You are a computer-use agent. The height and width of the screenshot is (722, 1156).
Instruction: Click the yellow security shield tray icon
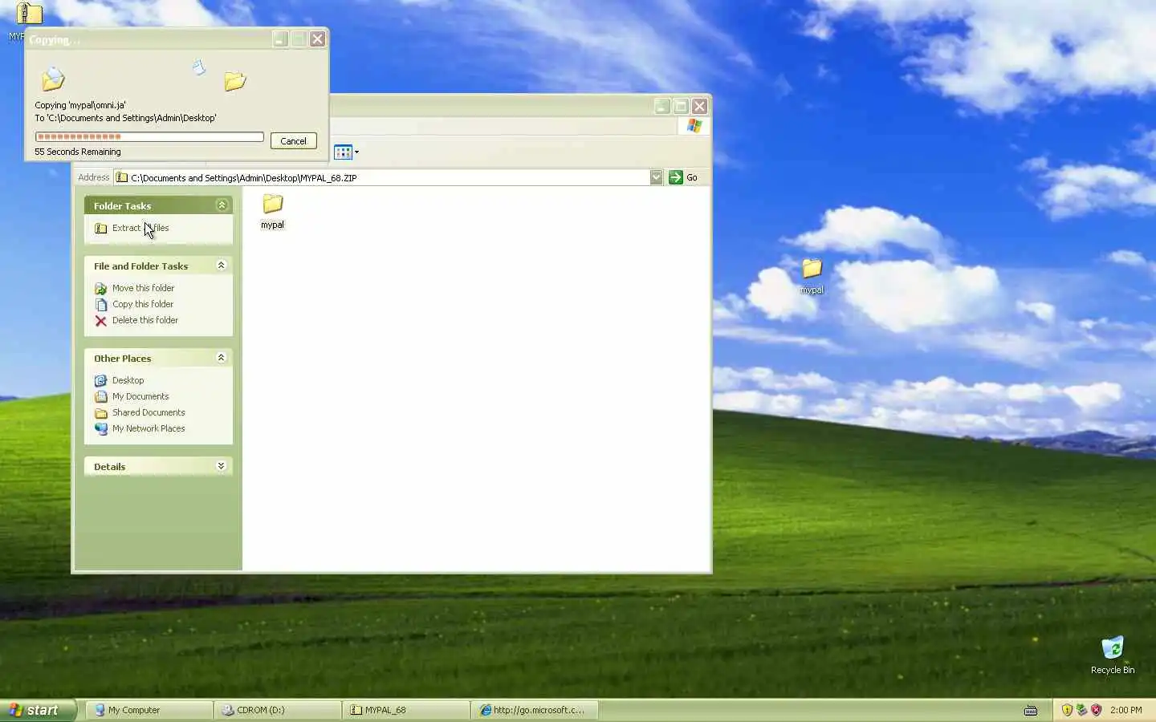1067,710
